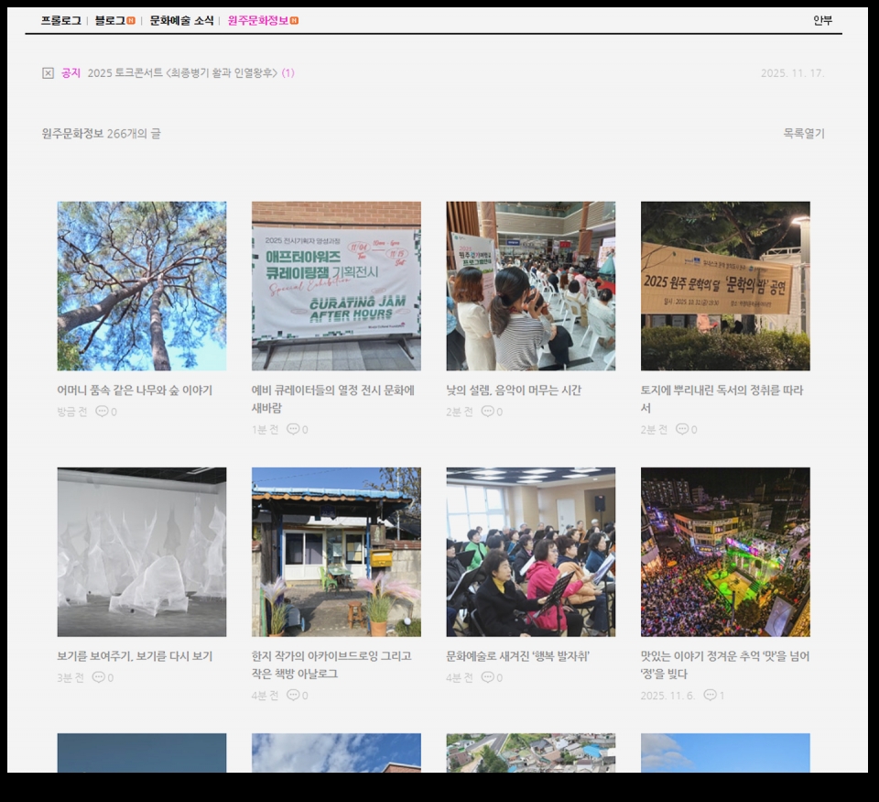Viewport: 879px width, 802px height.
Task: Toggle the 공지 notice box icon
Action: click(x=48, y=73)
